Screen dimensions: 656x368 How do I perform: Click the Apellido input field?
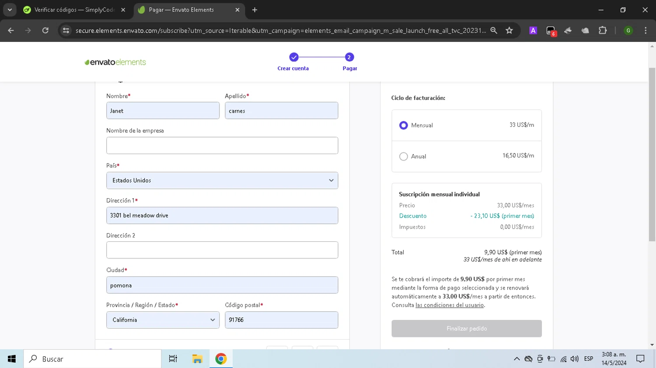[281, 110]
